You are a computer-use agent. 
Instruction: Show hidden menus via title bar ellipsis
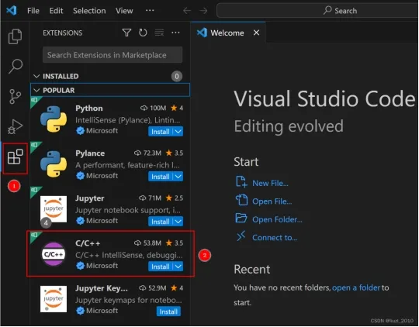tap(150, 10)
